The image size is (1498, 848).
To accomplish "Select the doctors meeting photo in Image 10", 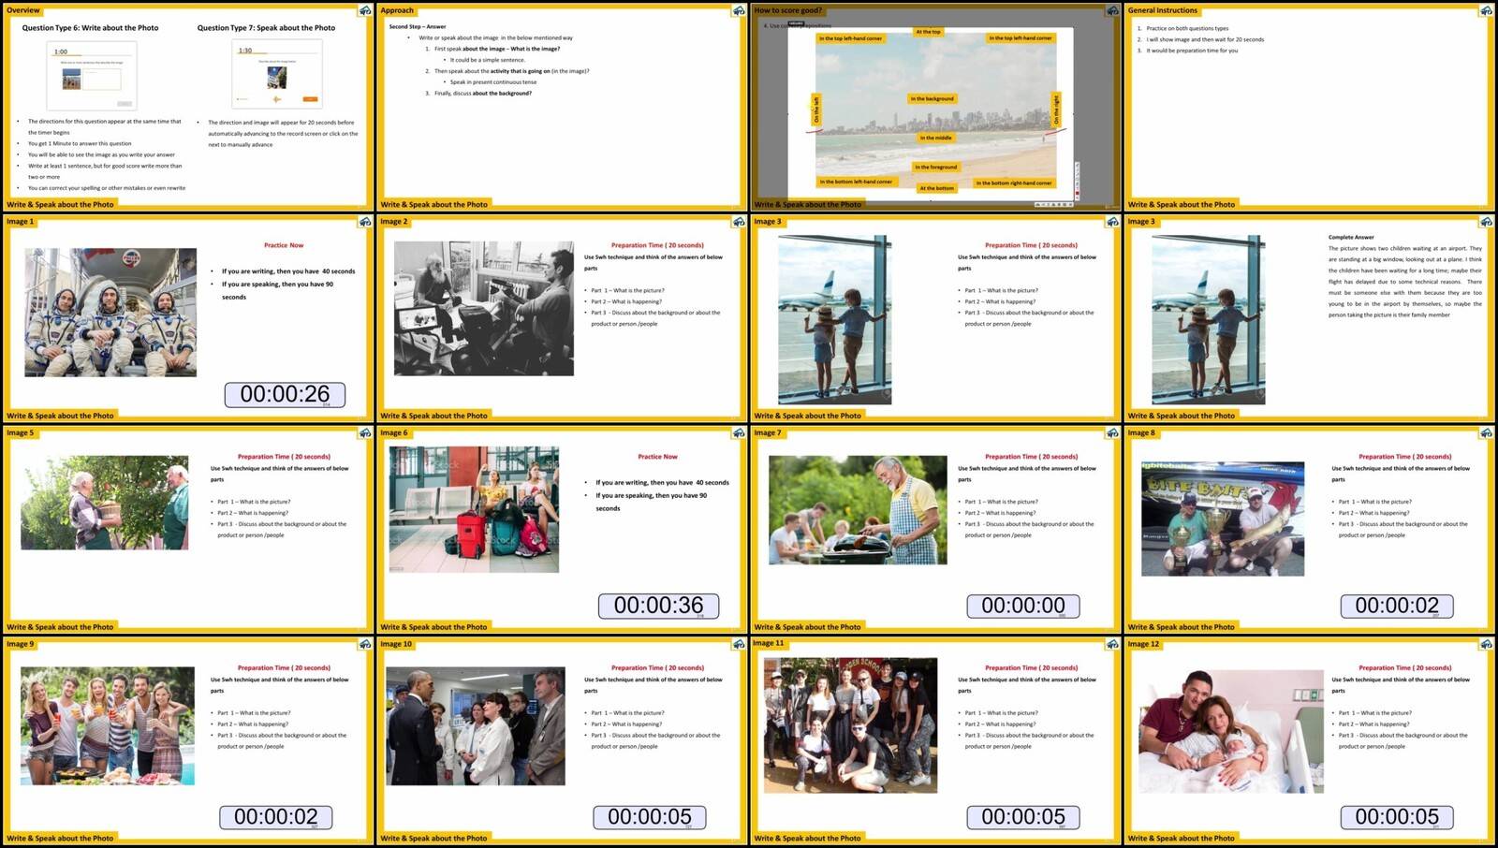I will (476, 726).
